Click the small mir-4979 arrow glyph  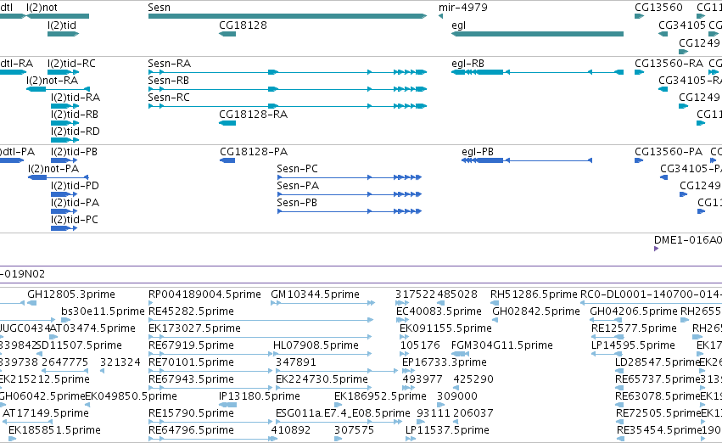click(x=440, y=16)
